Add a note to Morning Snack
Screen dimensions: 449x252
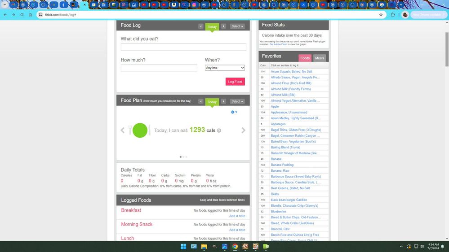tap(237, 230)
